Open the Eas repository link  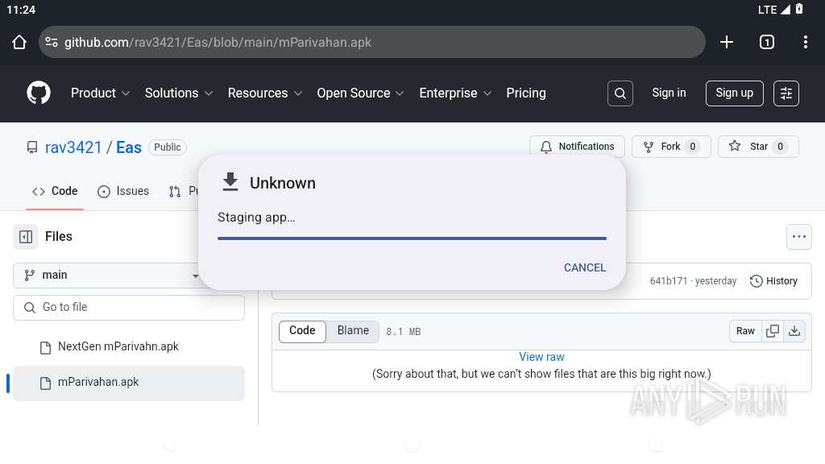(x=129, y=147)
